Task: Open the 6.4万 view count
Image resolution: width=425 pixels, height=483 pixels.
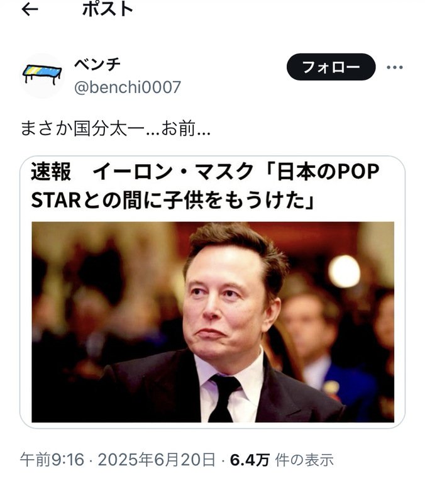Action: tap(250, 460)
